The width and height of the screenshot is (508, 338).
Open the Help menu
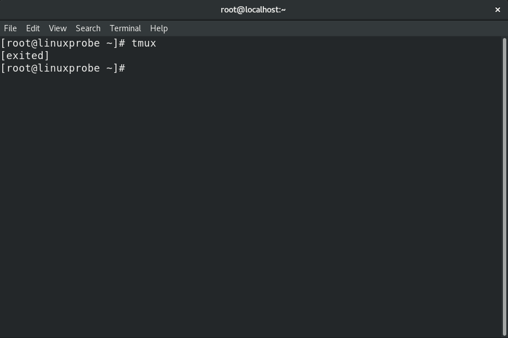[x=159, y=28]
